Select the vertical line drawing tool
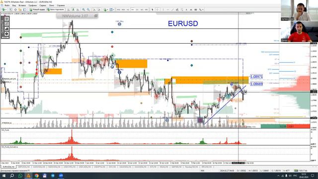Screen dimensions: 318x179 pyautogui.click(x=163, y=9)
